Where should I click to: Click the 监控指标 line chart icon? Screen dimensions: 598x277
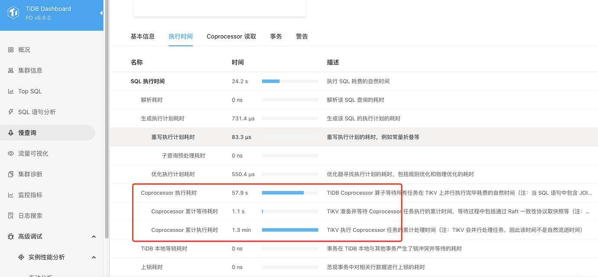(11, 195)
